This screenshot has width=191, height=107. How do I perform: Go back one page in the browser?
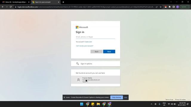pyautogui.click(x=3, y=7)
